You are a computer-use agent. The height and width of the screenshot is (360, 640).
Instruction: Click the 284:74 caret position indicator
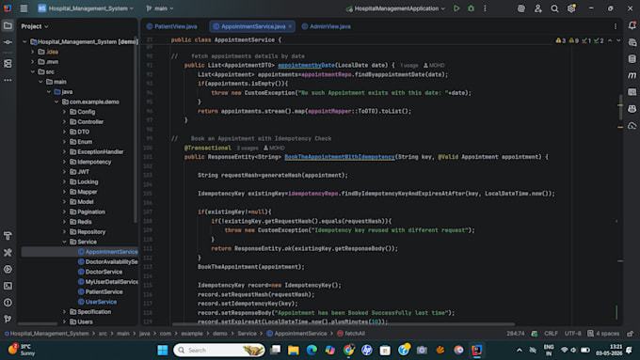click(x=516, y=334)
